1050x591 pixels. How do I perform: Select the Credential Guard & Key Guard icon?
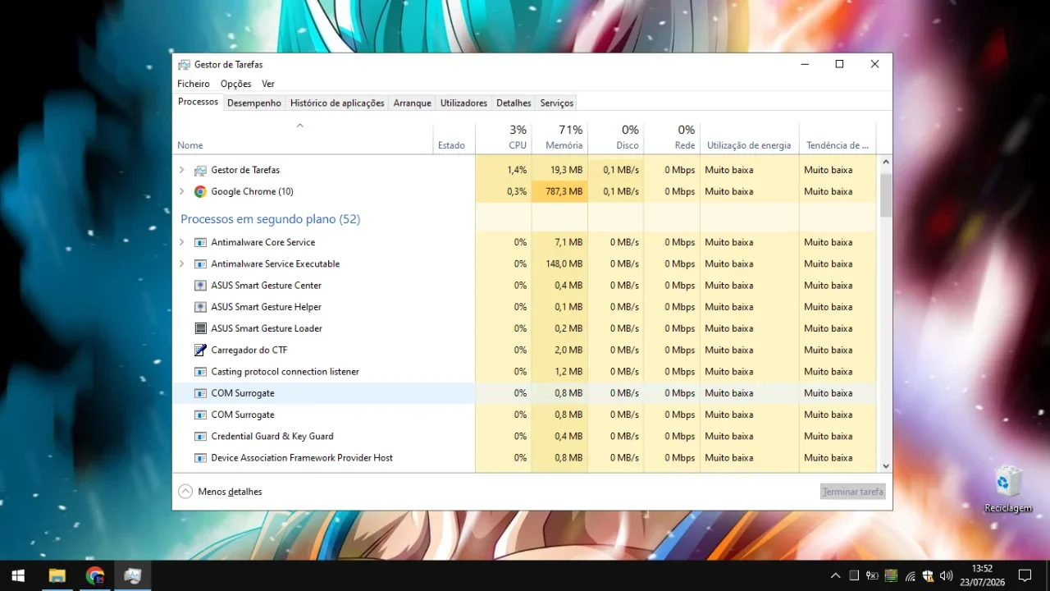pos(200,436)
